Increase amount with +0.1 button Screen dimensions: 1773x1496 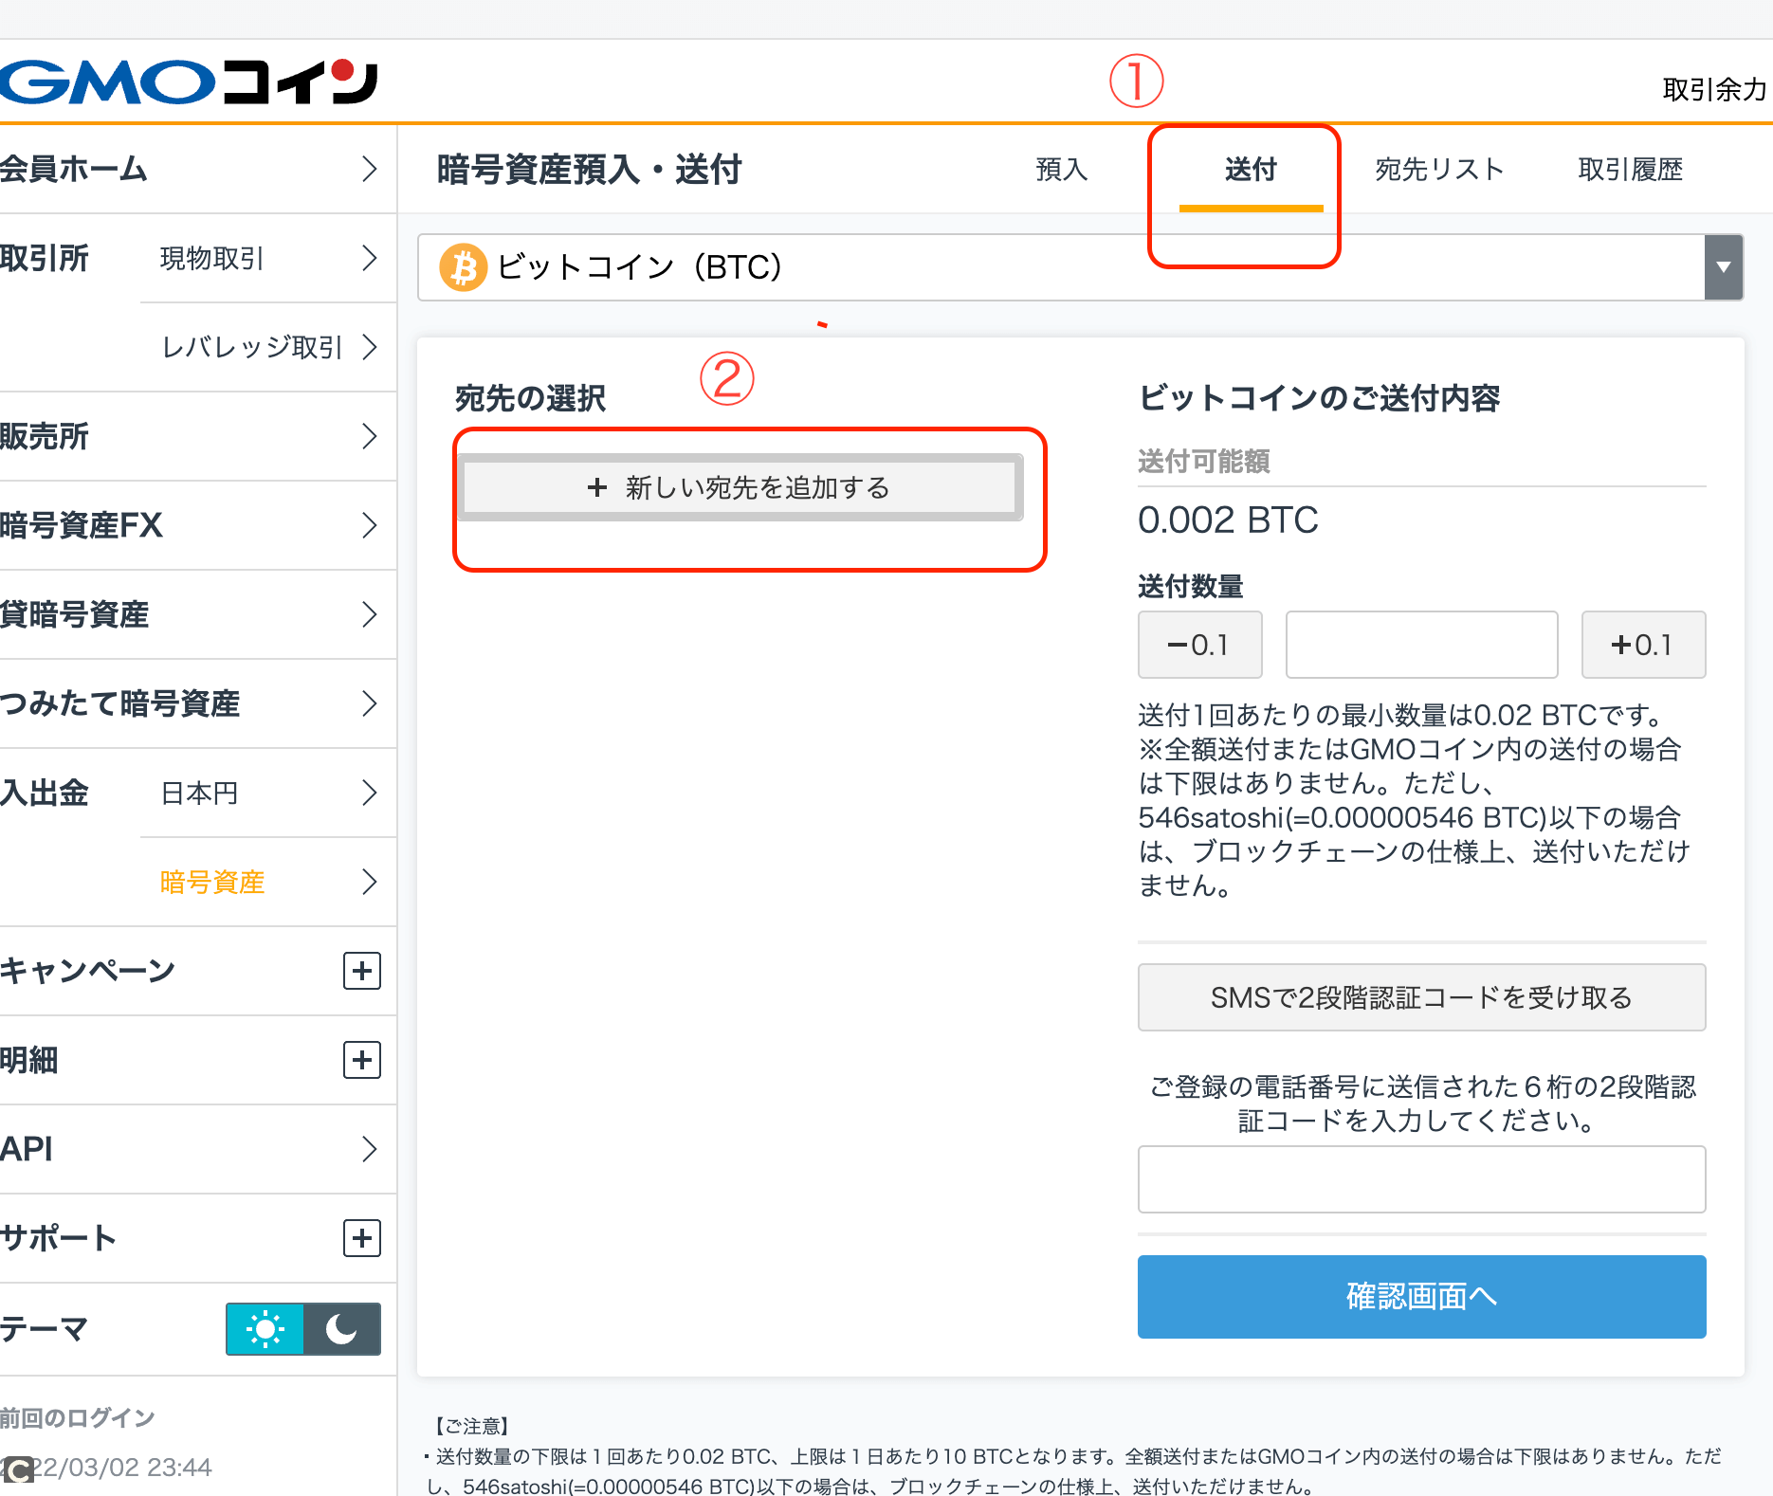click(1643, 645)
